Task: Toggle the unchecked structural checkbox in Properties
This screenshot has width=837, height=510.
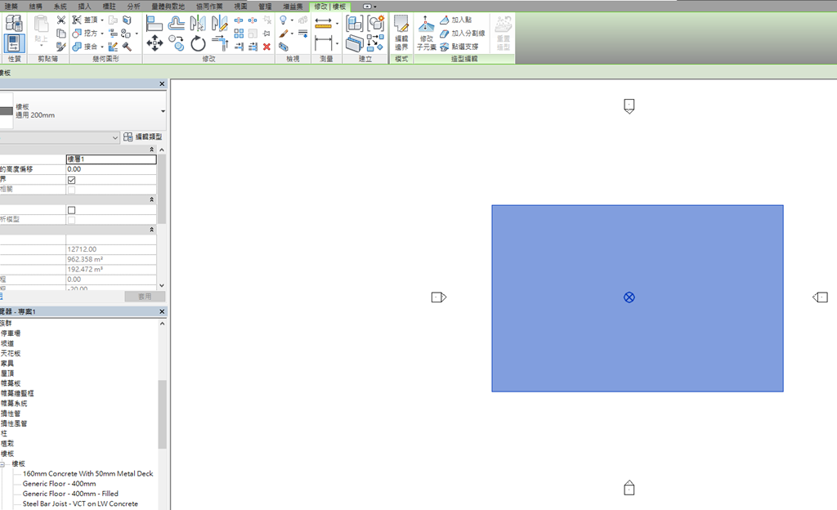Action: tap(72, 210)
